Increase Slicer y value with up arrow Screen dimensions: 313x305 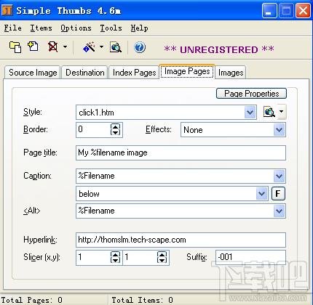(x=162, y=254)
